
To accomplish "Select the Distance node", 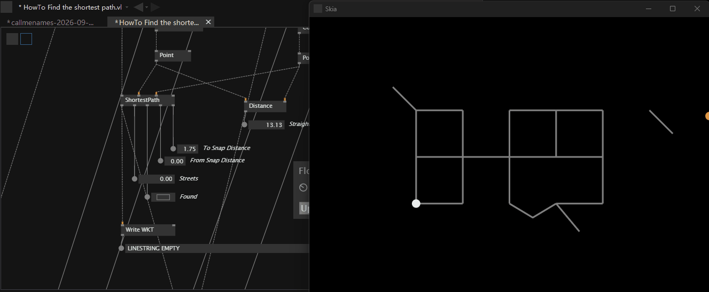I will pyautogui.click(x=265, y=106).
